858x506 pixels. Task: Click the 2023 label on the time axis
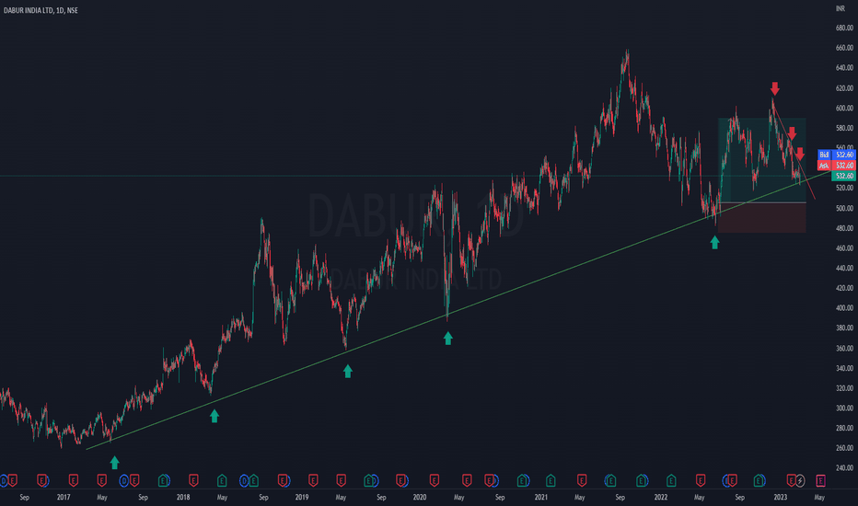(781, 497)
